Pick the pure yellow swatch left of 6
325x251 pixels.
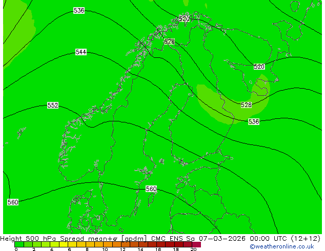(64, 244)
